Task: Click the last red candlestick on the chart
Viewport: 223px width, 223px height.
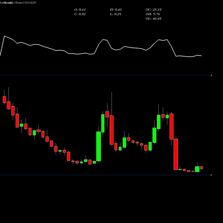Action: (202, 168)
